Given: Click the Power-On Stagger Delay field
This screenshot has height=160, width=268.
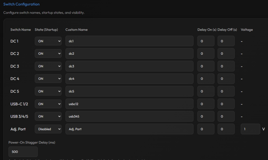Looking at the screenshot, I should click(x=23, y=152).
